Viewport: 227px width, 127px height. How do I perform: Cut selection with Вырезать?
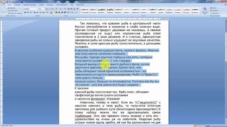tap(12, 8)
